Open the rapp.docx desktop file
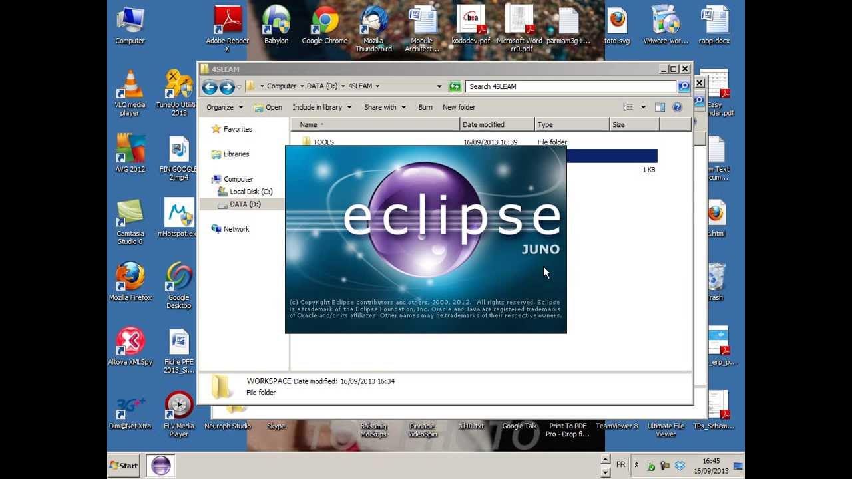This screenshot has height=479, width=852. coord(714,25)
